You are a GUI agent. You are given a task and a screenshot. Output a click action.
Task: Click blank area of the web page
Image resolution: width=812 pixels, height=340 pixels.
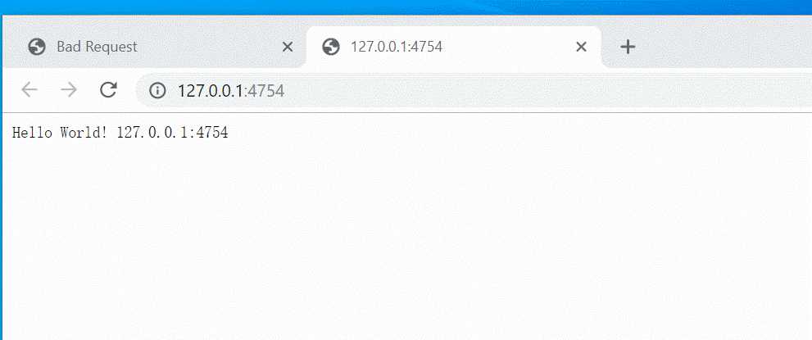coord(406,238)
